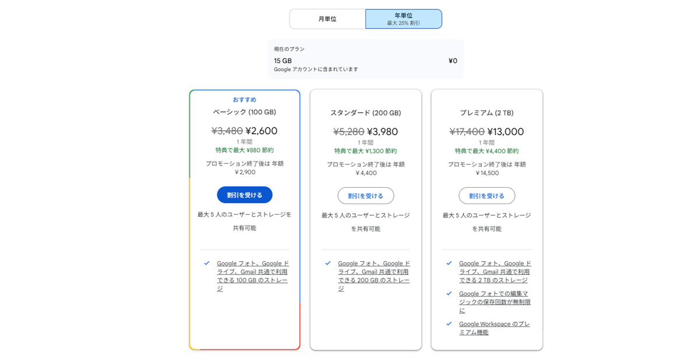This screenshot has width=699, height=358.
Task: Click 特典で最大 ¥4,400 節約 text
Action: pos(487,151)
